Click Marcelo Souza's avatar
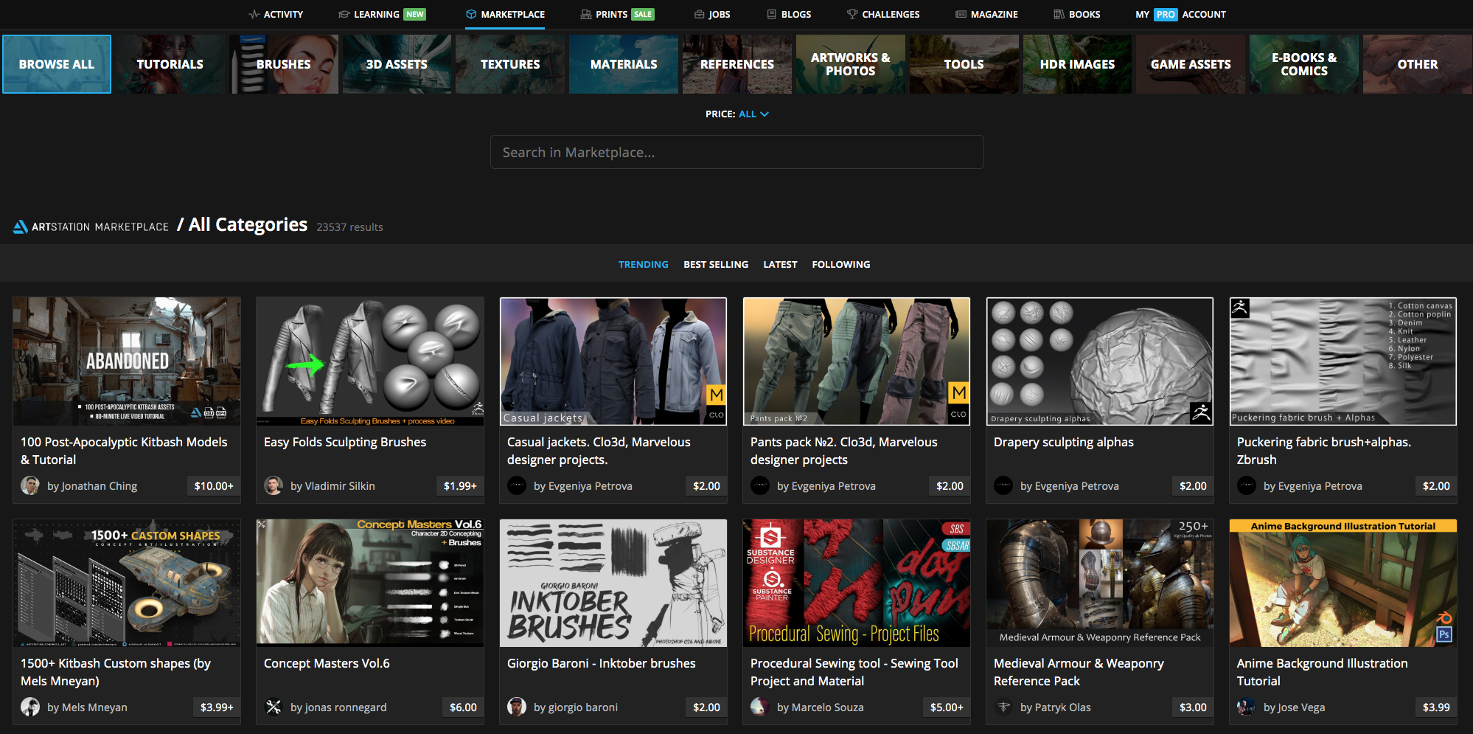This screenshot has width=1473, height=734. coord(760,707)
